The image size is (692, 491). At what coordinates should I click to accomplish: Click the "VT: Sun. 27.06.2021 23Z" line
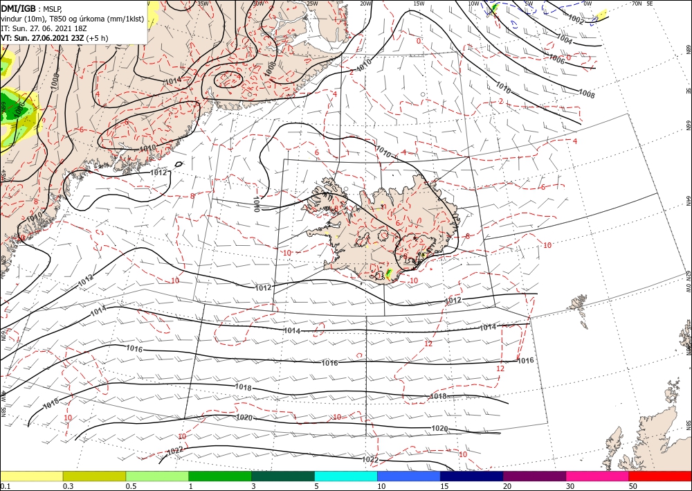click(x=42, y=38)
